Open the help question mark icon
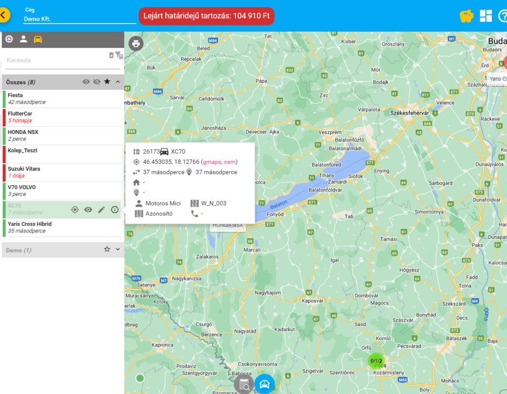The height and width of the screenshot is (394, 507). point(503,16)
